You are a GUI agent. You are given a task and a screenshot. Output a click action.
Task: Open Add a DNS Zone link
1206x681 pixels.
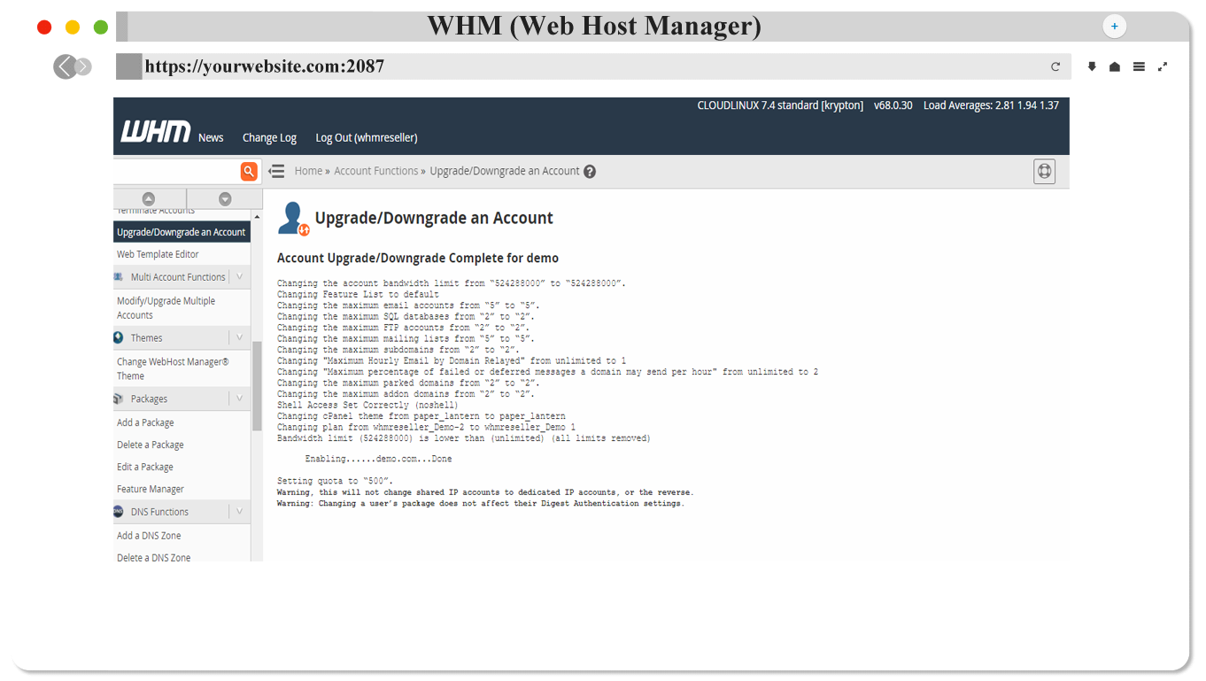[x=149, y=536]
